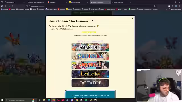Launch Microsoft Edge from the taskbar
Image resolution: width=182 pixels, height=102 pixels.
(49, 100)
